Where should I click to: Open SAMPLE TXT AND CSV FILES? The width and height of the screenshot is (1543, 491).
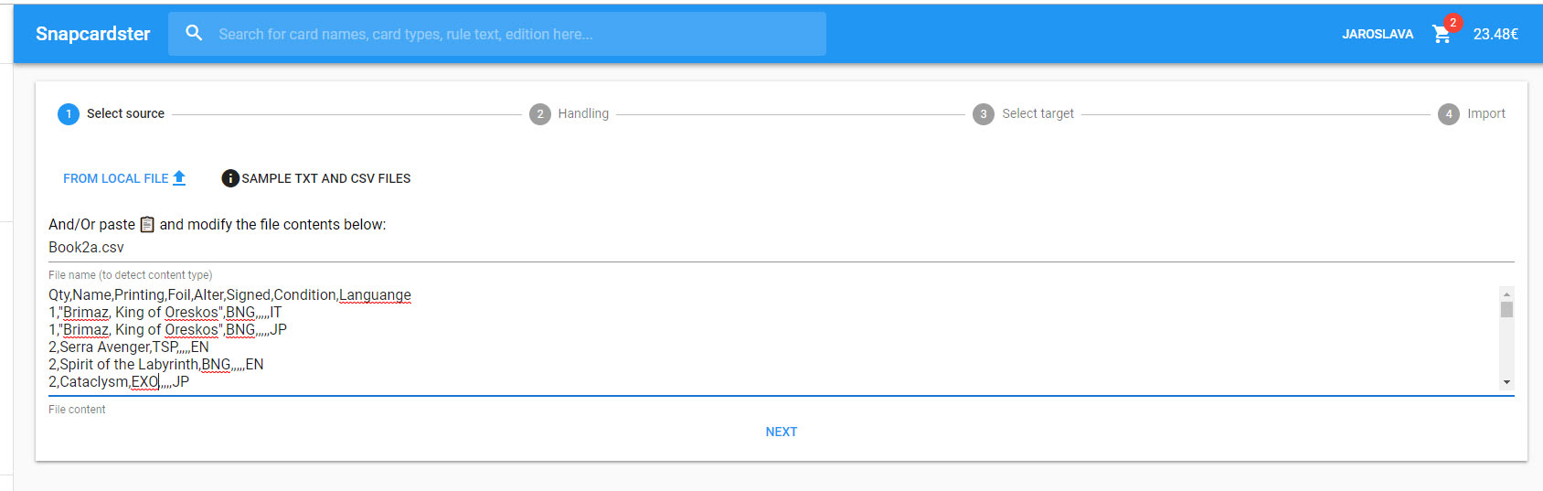(x=316, y=178)
